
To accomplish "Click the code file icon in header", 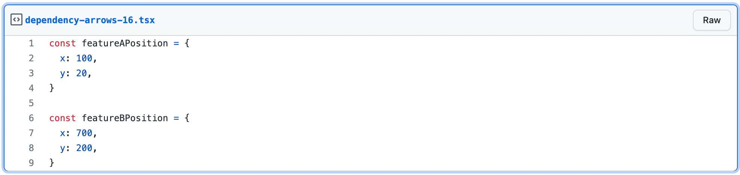I will [x=16, y=20].
